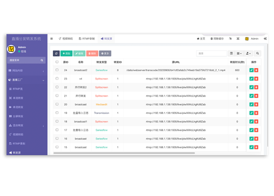Screen dimensions: 274x196
Task: Open 转发源 in the sidebar
Action: click(26, 153)
